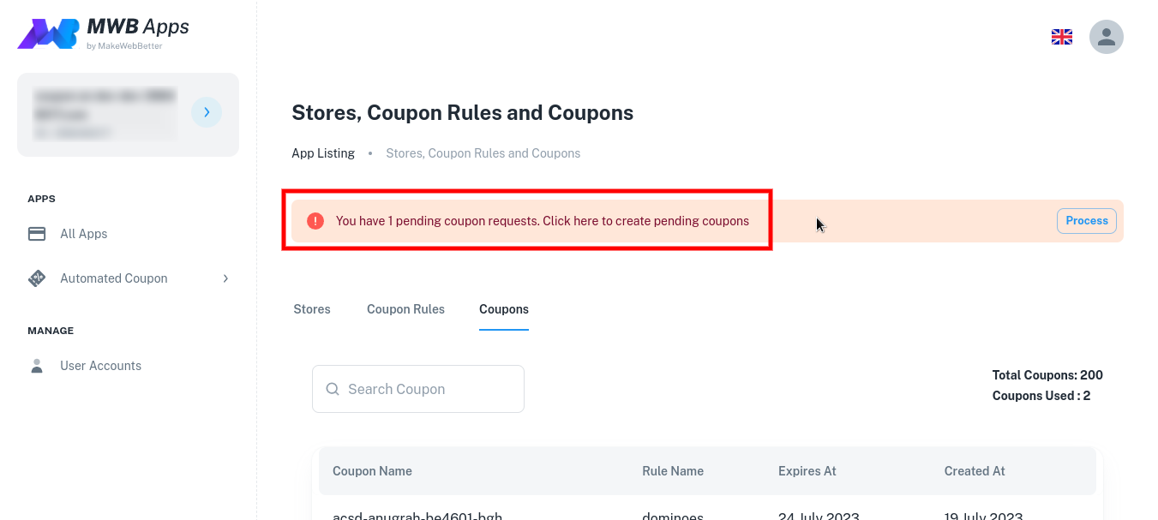
Task: Expand the account card blue arrow
Action: click(x=207, y=112)
